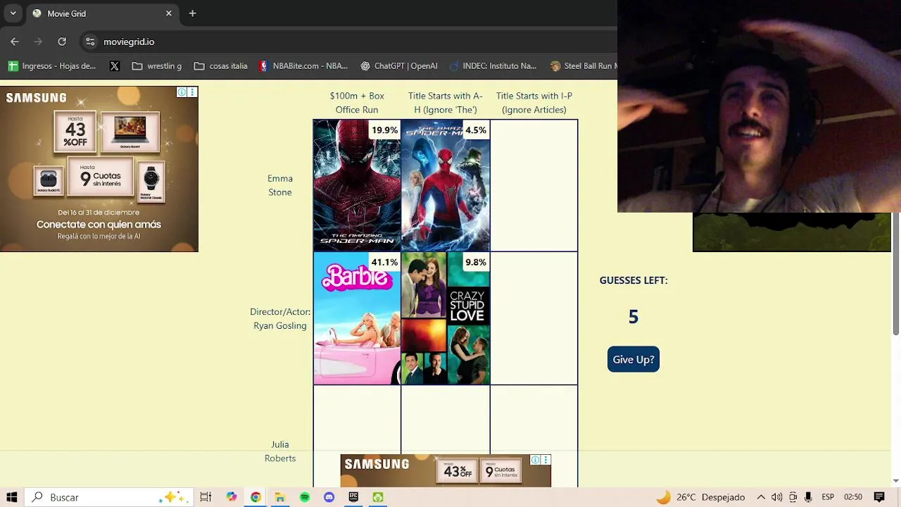
Task: Show hidden tray icons chevron
Action: coord(761,497)
